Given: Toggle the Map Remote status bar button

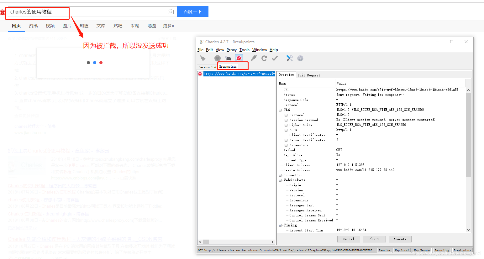Looking at the screenshot, I should coord(422,250).
